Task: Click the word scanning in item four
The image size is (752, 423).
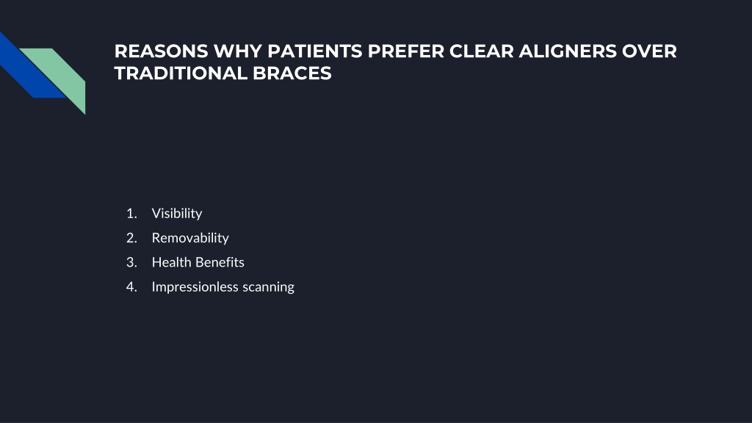Action: pos(269,287)
